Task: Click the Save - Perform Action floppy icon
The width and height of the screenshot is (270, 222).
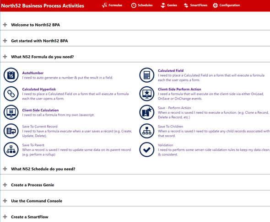Action: pyautogui.click(x=147, y=112)
